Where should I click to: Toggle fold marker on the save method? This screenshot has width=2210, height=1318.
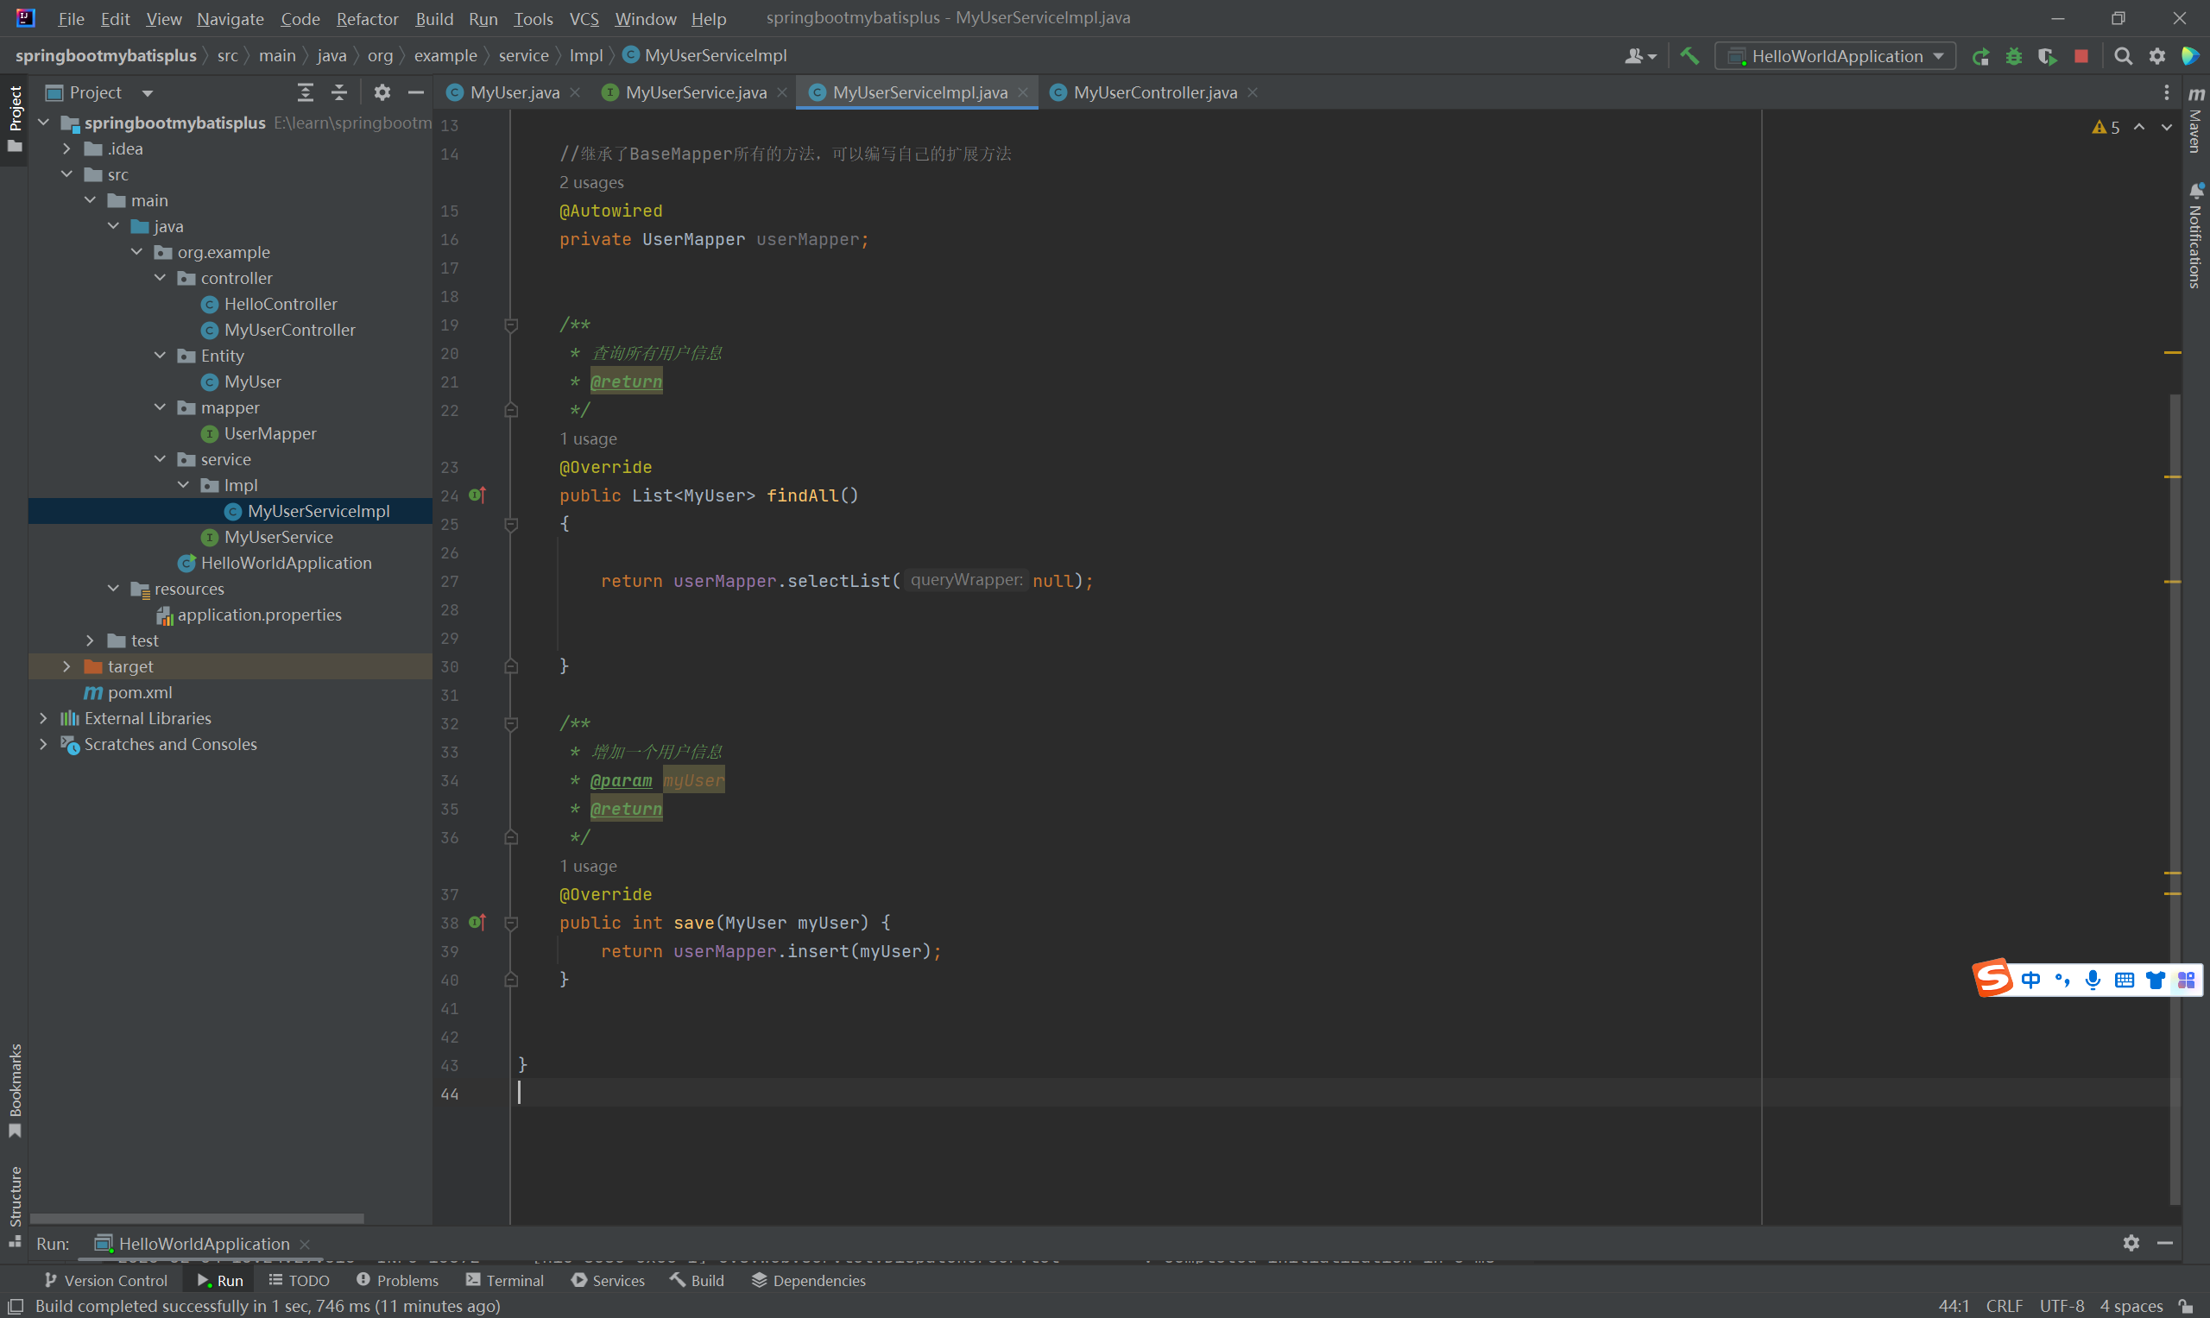(x=511, y=923)
